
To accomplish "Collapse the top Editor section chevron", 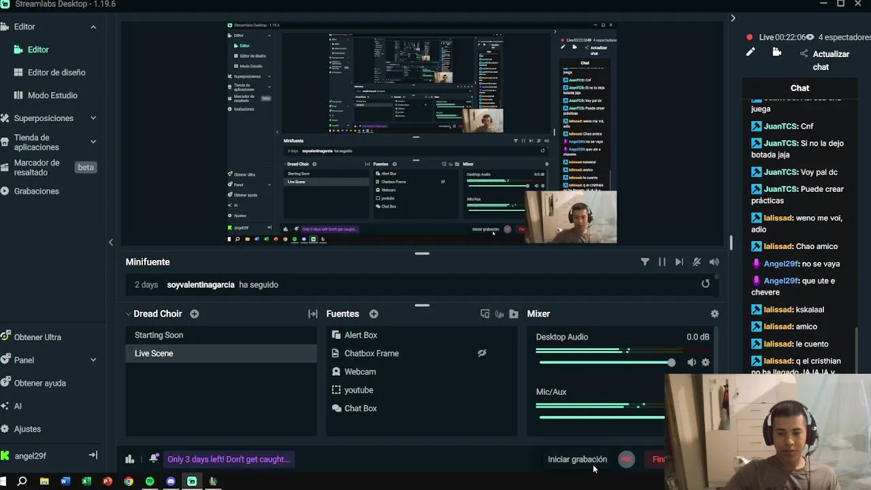I will click(93, 27).
